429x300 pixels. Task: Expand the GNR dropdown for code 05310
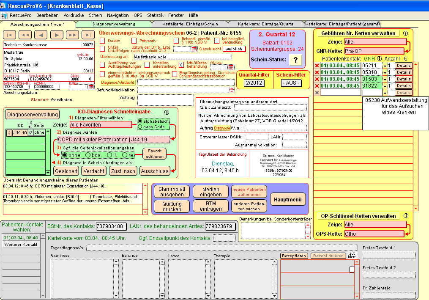(385, 72)
